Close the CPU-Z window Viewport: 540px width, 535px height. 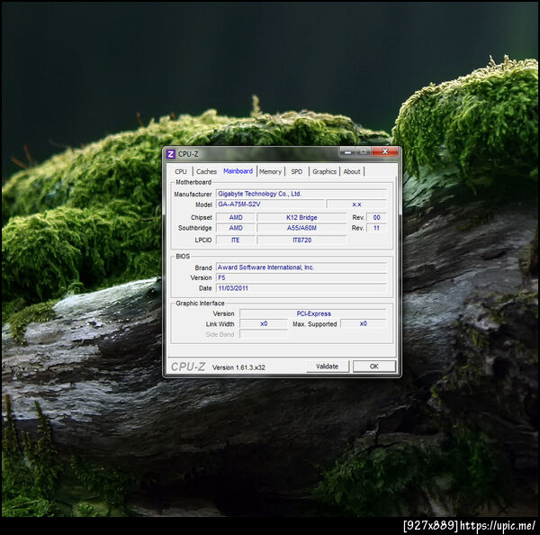coord(385,151)
